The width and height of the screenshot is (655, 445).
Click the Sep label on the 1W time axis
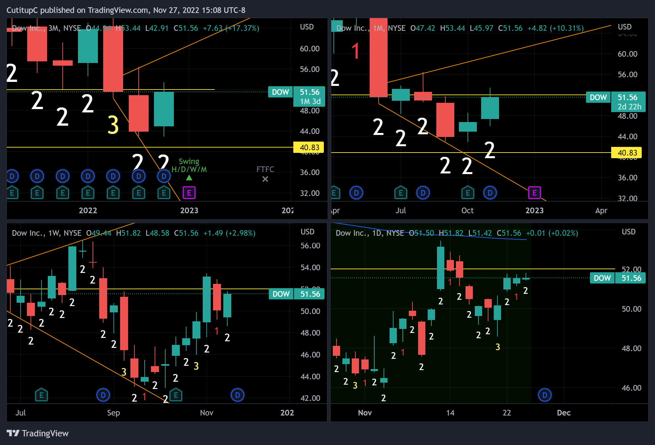point(113,413)
